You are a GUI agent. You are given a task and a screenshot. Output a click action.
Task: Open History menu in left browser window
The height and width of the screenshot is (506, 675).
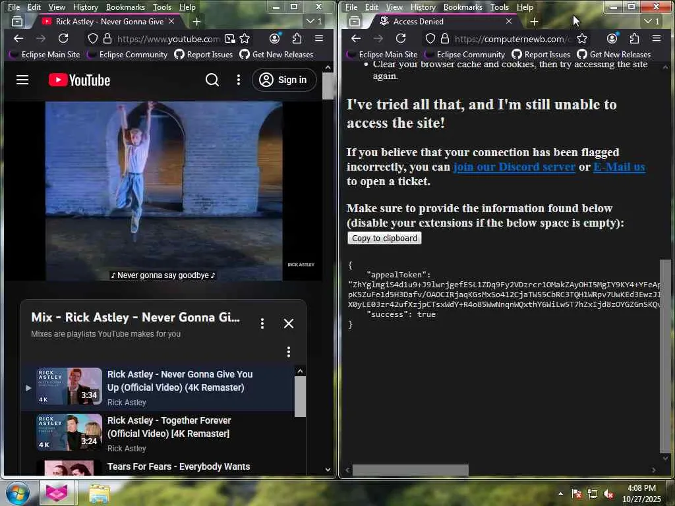[85, 7]
